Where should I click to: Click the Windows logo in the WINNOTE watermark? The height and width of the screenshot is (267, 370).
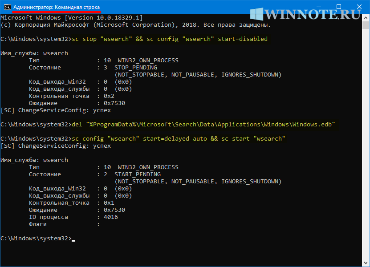click(257, 14)
